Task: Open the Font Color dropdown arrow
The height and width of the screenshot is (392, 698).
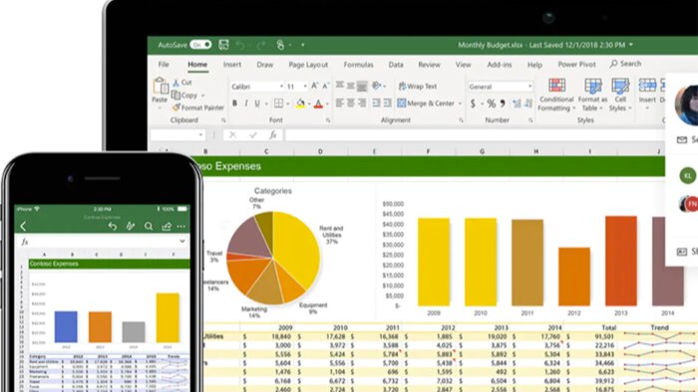Action: click(327, 104)
